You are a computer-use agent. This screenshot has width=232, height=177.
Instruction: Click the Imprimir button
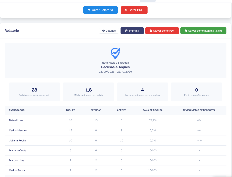coord(132,31)
